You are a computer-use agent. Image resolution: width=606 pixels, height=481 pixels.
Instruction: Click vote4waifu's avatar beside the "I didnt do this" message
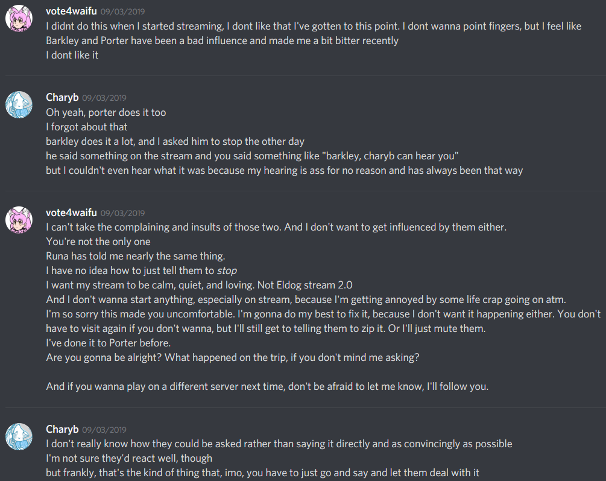point(19,19)
